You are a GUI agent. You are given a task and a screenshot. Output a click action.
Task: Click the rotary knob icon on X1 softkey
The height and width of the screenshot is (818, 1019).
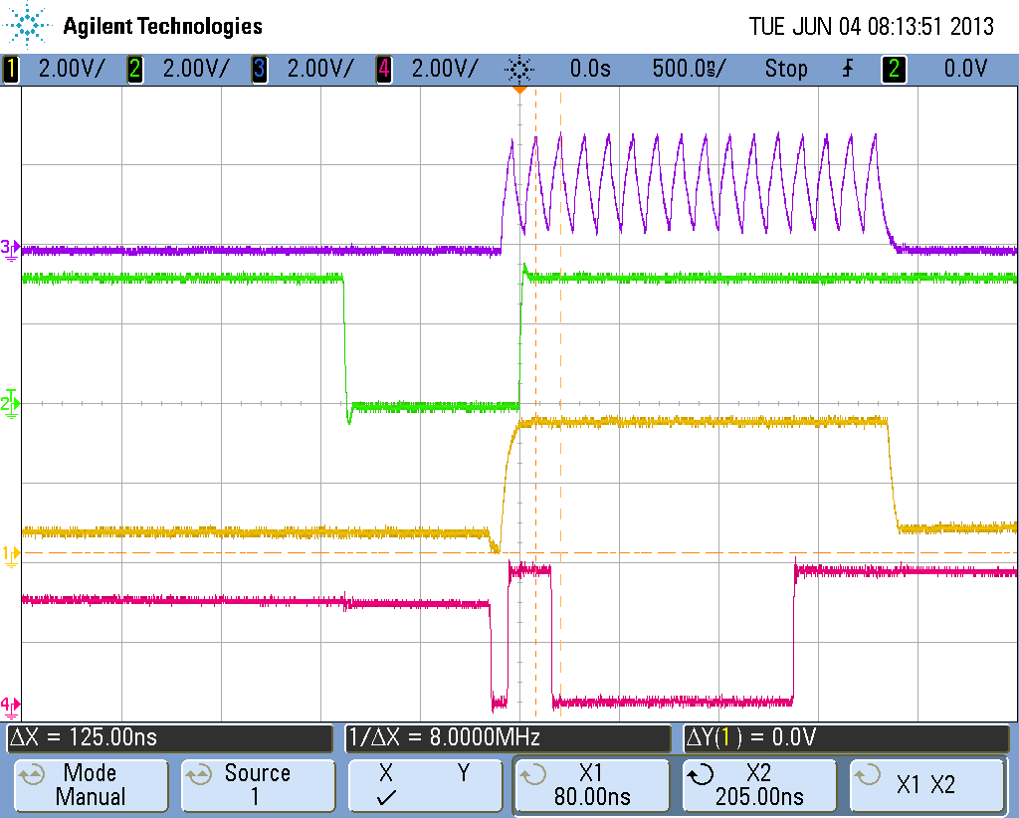tap(531, 775)
